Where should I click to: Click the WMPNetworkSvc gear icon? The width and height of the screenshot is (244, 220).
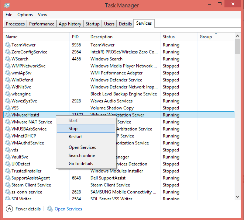click(x=7, y=66)
